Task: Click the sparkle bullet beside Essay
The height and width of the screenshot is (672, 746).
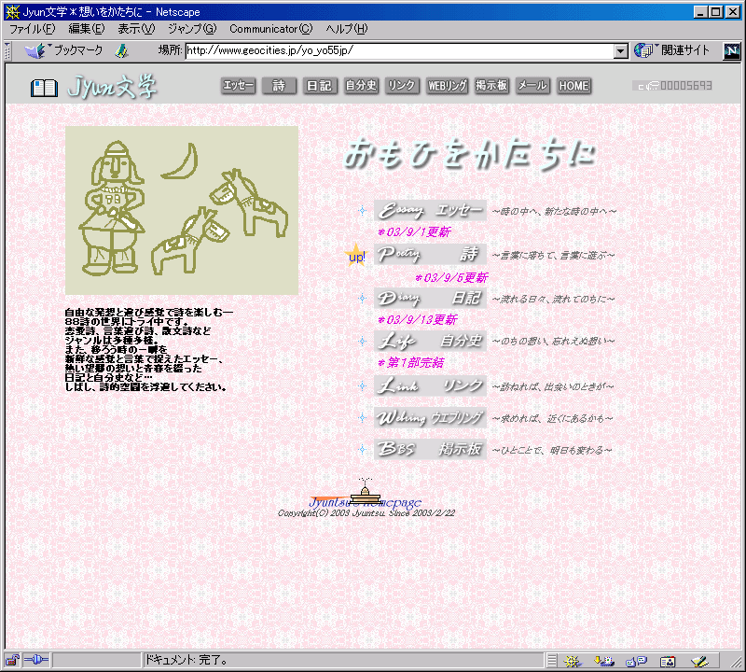Action: 363,211
